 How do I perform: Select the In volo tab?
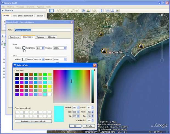click(6, 16)
